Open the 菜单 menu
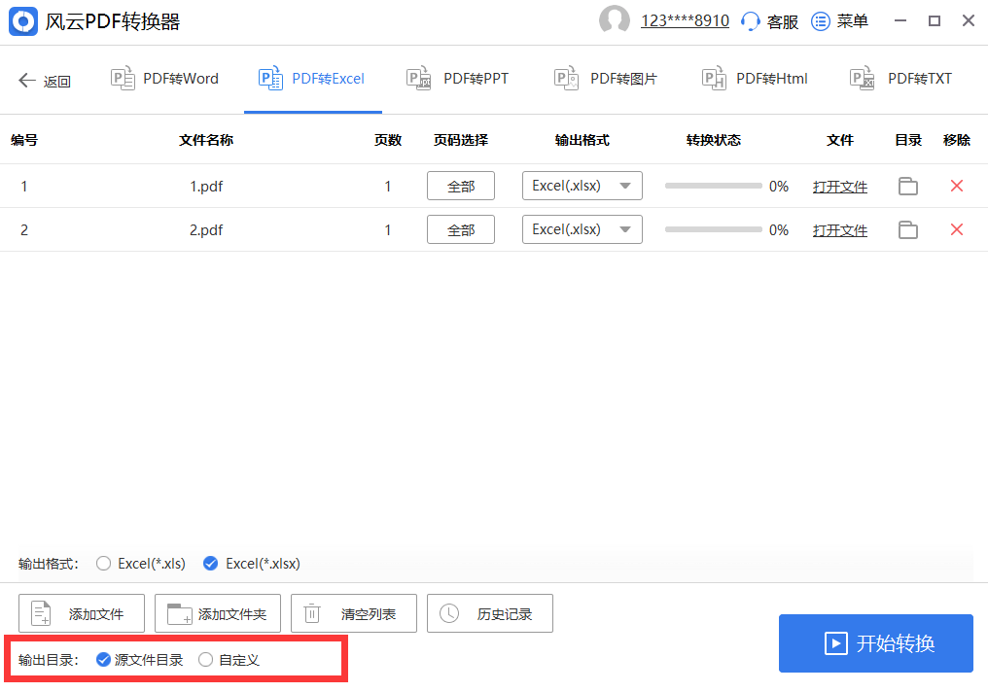Screen dimensions: 988x692 click(x=839, y=21)
